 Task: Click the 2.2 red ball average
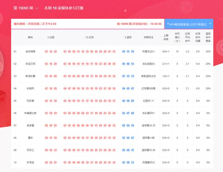point(187,52)
